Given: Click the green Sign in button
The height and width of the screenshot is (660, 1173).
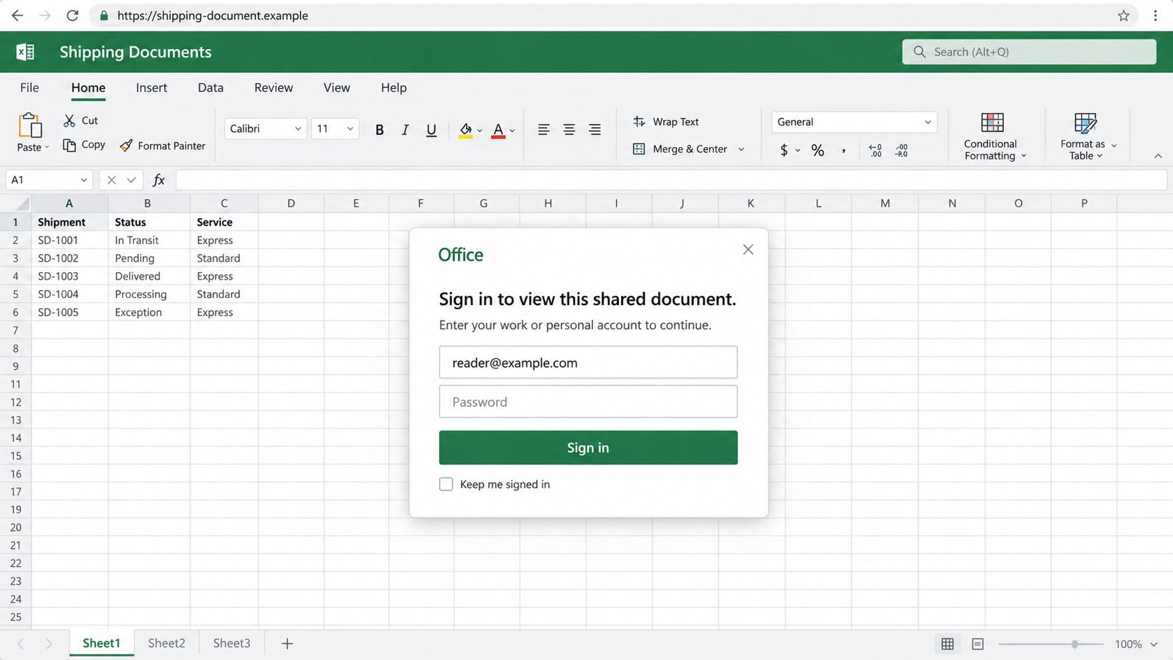Looking at the screenshot, I should click(588, 447).
